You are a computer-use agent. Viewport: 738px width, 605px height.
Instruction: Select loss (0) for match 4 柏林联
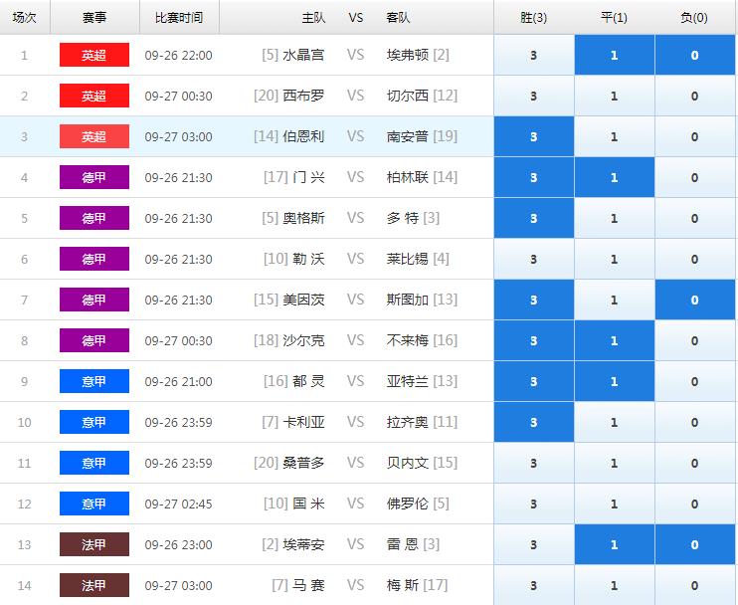(x=694, y=177)
